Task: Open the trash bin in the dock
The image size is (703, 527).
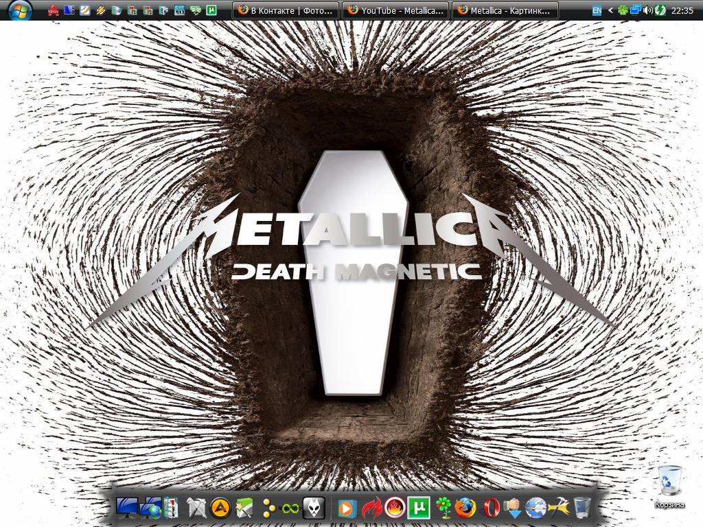Action: coord(582,508)
